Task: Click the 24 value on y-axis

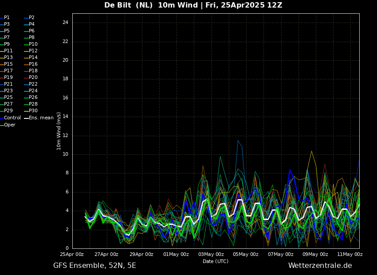Action: tap(65, 23)
